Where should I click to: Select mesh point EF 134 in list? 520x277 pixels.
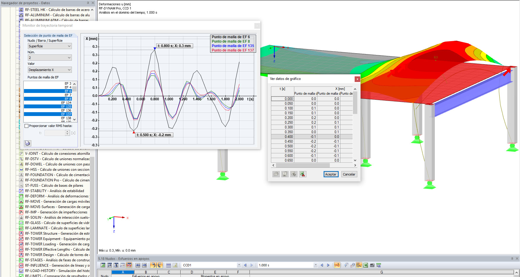click(x=48, y=103)
